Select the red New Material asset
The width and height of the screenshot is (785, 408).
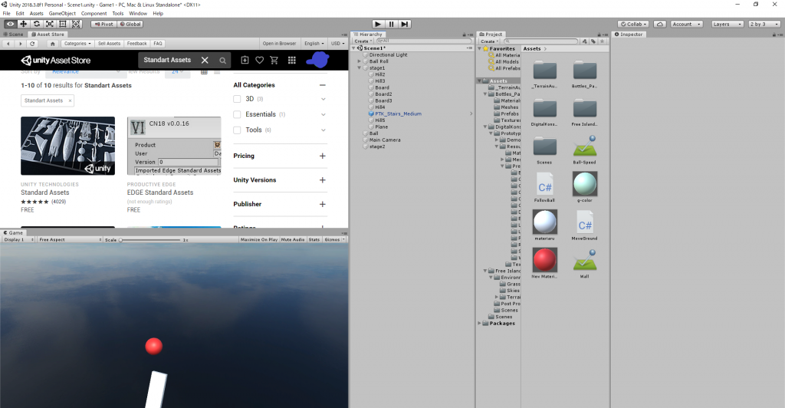point(545,263)
